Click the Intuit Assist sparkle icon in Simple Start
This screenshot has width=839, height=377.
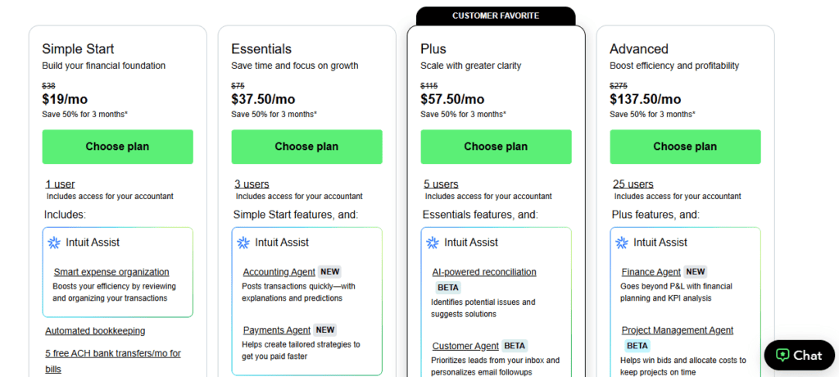(54, 243)
